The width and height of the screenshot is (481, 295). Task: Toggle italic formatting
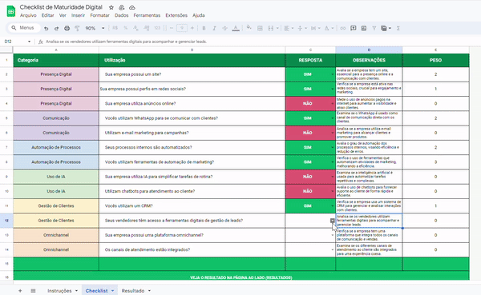[214, 28]
